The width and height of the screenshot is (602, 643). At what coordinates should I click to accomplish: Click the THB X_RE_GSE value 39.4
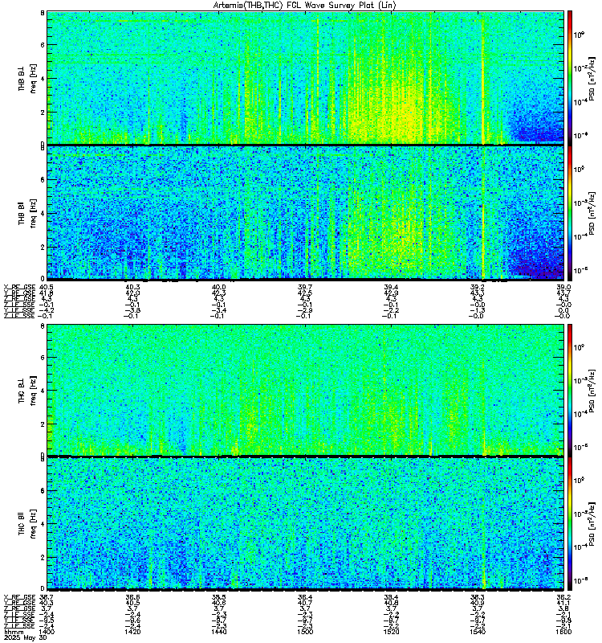tap(391, 287)
